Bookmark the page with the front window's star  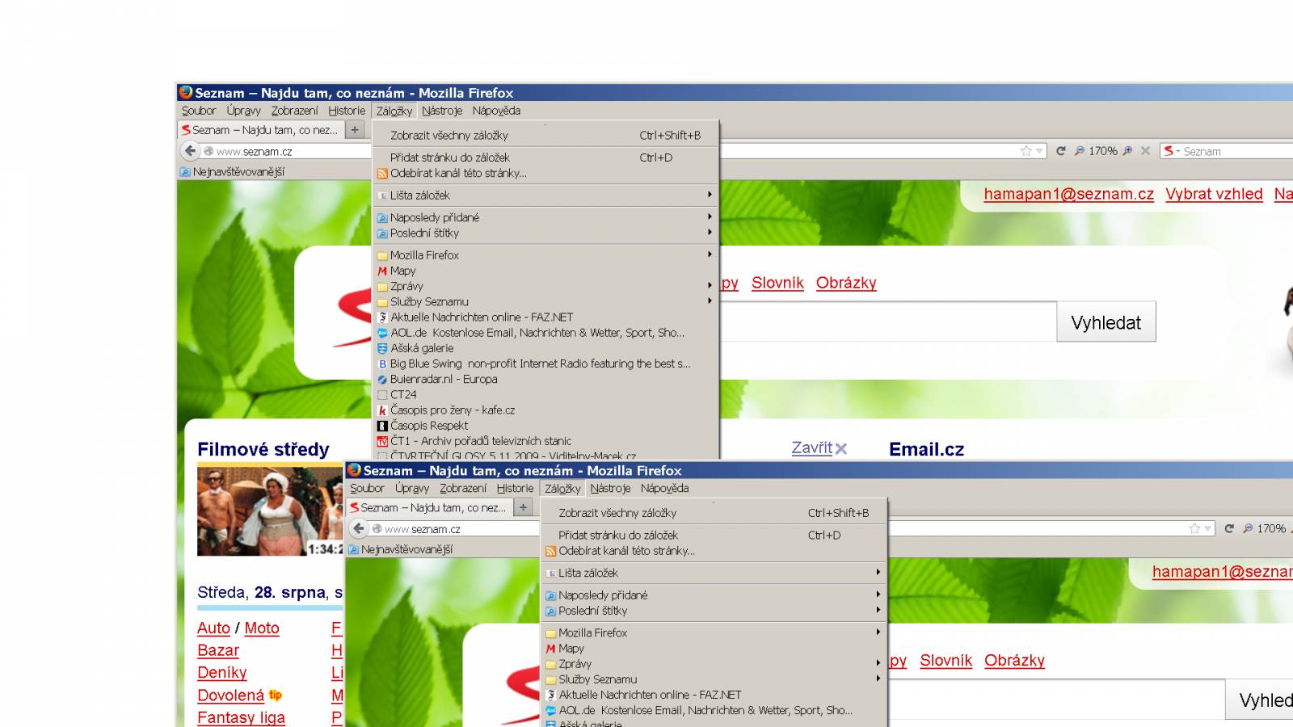[x=1194, y=528]
